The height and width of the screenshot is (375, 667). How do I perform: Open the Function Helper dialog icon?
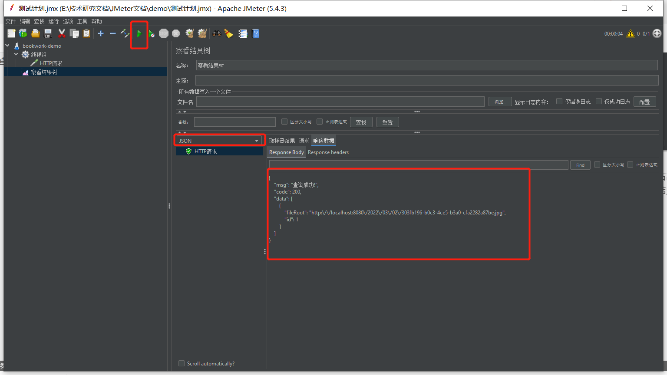tap(243, 33)
